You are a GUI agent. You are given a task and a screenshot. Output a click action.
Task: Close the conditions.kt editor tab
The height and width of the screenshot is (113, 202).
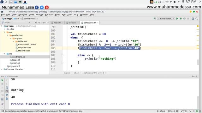tap(98, 23)
